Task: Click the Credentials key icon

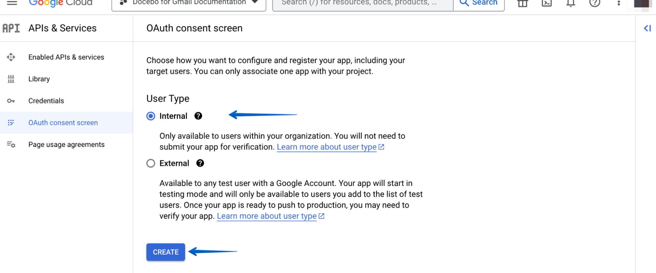Action: pos(11,101)
